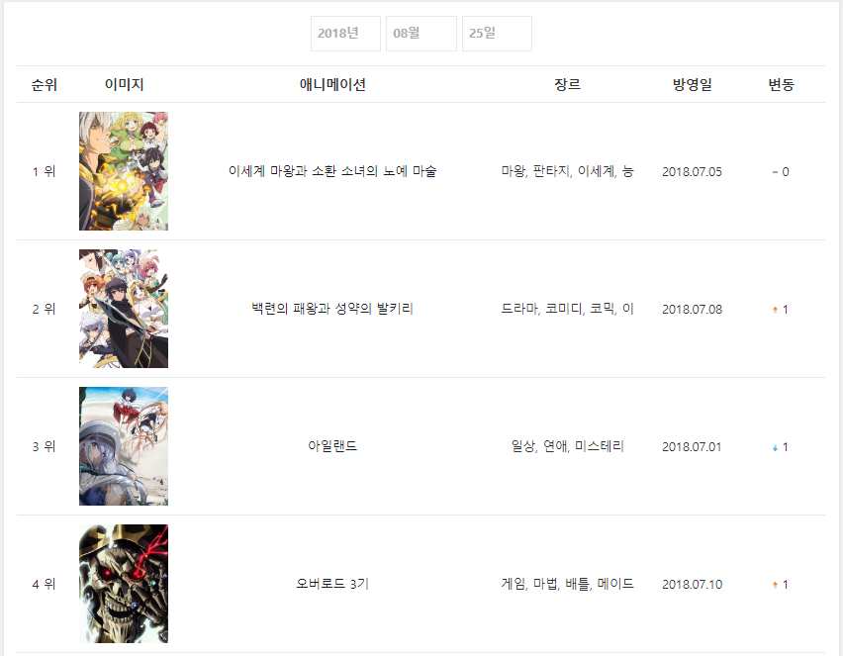Click the 장르 column header
Viewport: 843px width, 656px height.
[567, 84]
